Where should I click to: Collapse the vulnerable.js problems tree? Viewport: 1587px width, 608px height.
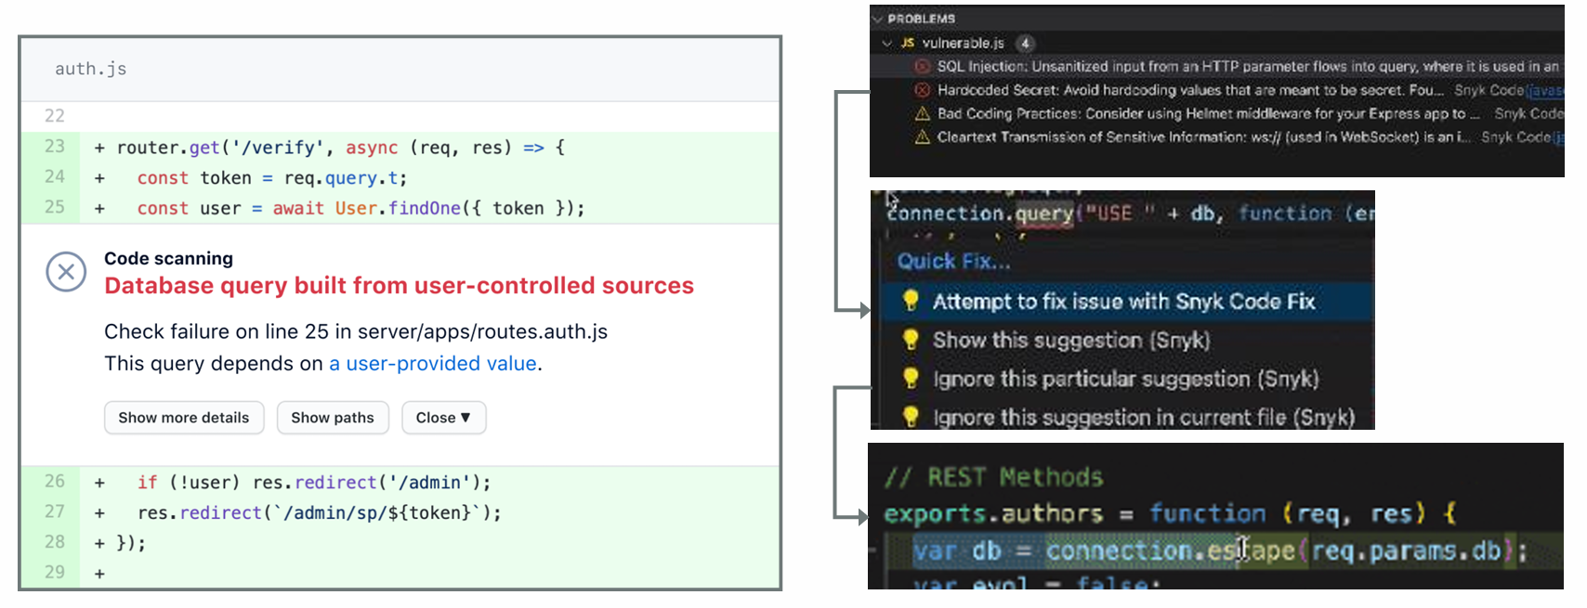[887, 43]
